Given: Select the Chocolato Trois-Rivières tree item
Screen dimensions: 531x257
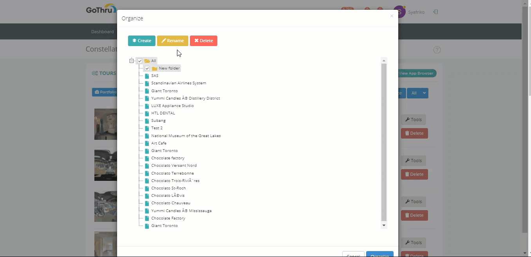Looking at the screenshot, I should 175,181.
